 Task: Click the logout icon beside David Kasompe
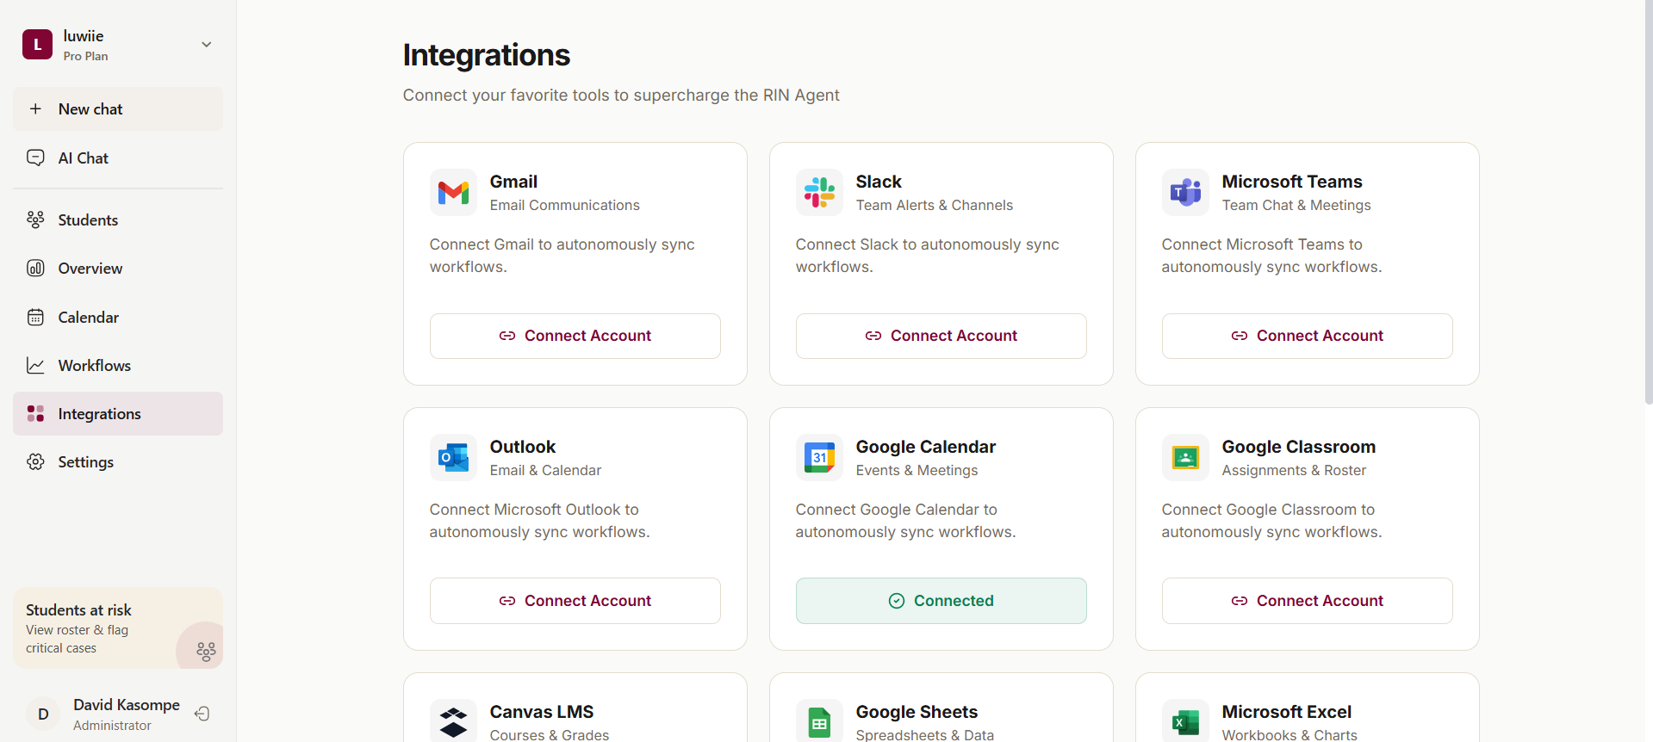click(202, 714)
